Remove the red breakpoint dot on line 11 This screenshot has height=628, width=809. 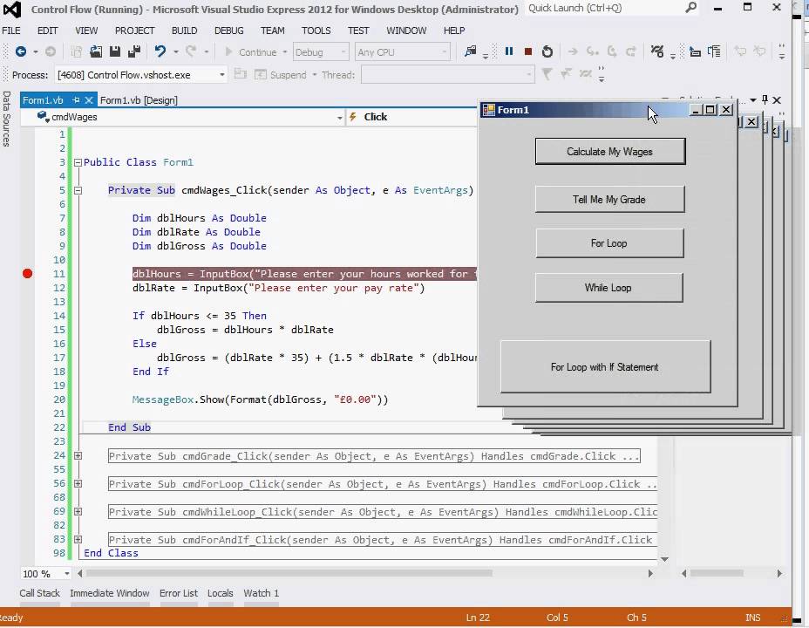pyautogui.click(x=28, y=274)
